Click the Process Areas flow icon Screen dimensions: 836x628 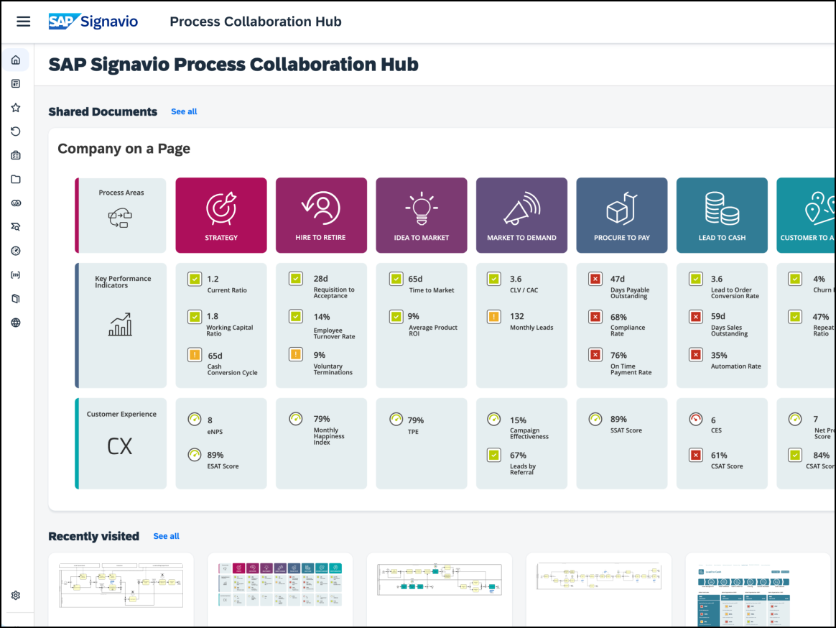click(120, 218)
